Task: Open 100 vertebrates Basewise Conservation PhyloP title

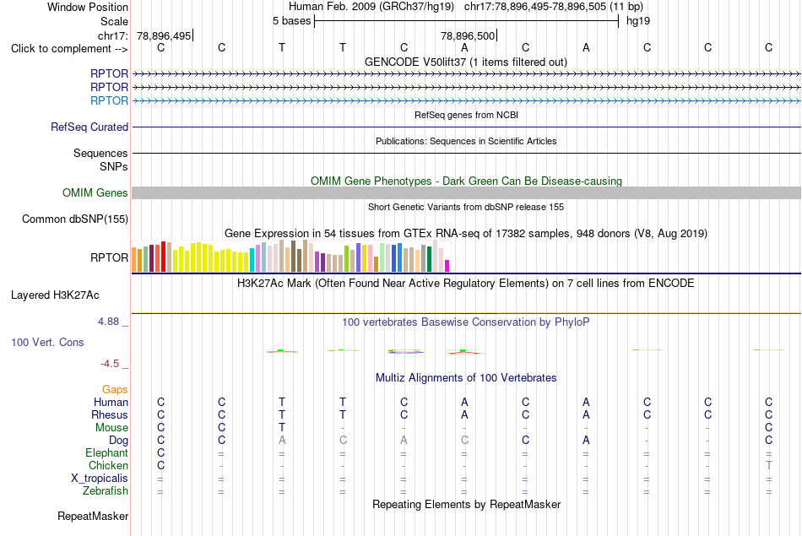Action: [x=466, y=322]
